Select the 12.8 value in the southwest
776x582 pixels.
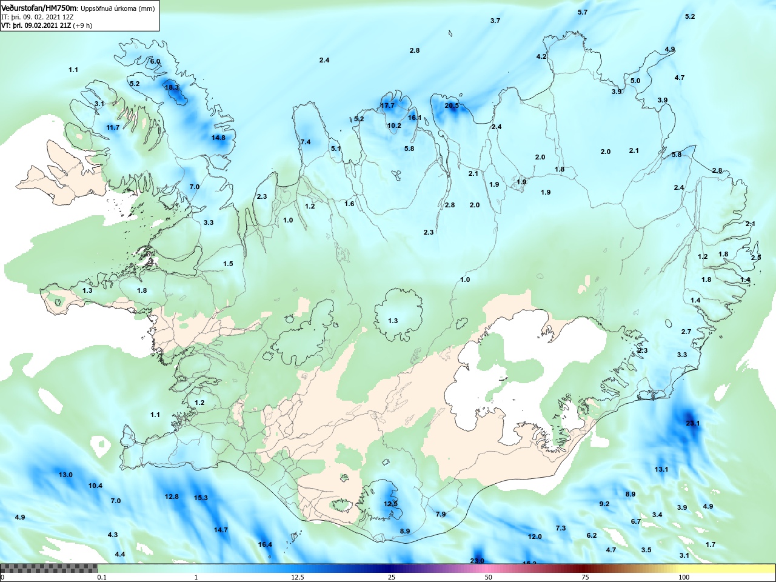[172, 497]
